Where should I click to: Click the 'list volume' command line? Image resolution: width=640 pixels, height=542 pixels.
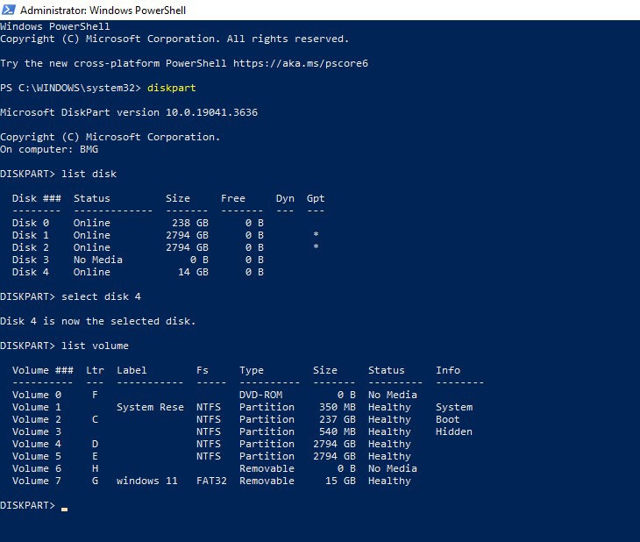(95, 346)
